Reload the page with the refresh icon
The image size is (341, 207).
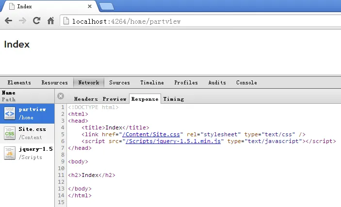click(x=36, y=21)
